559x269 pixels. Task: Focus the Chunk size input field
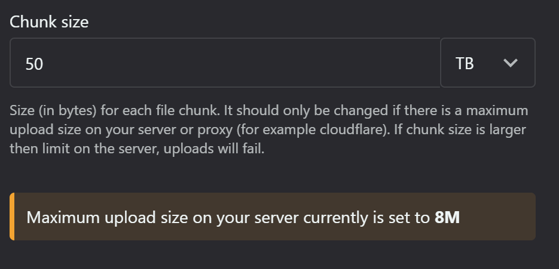[225, 63]
